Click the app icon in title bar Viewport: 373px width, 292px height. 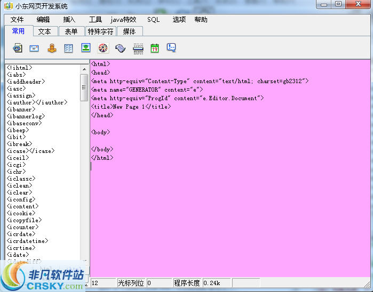tap(9, 6)
